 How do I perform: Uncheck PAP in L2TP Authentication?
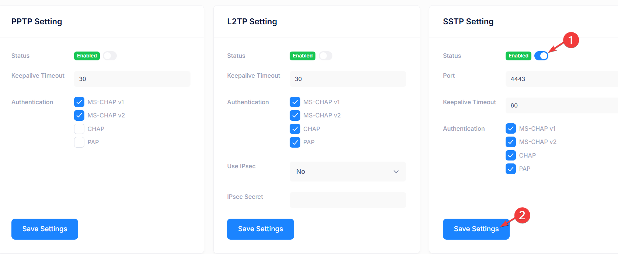tap(295, 142)
